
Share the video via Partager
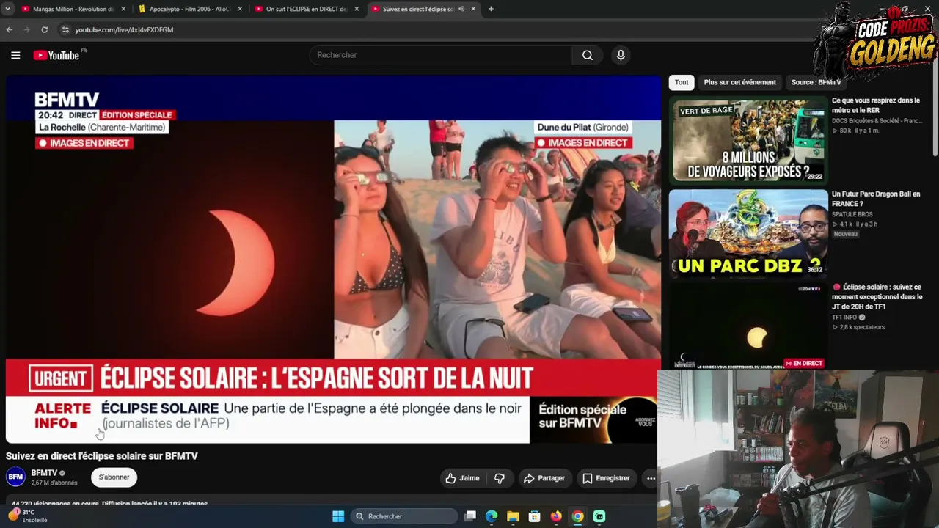pos(544,478)
